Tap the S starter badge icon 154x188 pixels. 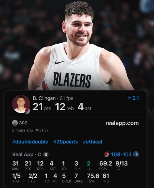coord(46,154)
